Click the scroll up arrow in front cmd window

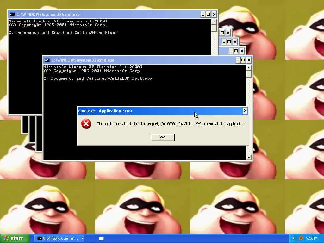point(249,68)
